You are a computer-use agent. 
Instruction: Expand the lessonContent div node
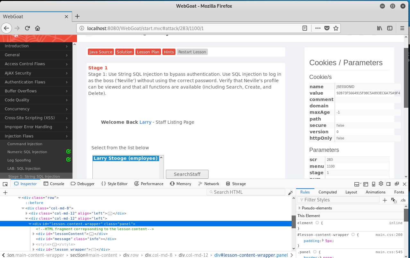point(34,234)
